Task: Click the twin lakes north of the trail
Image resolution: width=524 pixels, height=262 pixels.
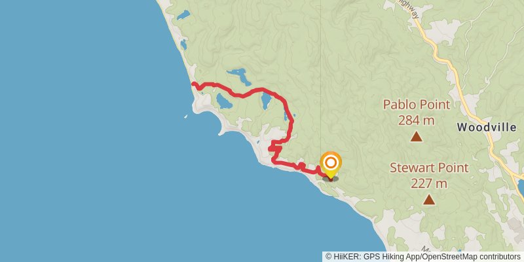Action: click(x=239, y=77)
